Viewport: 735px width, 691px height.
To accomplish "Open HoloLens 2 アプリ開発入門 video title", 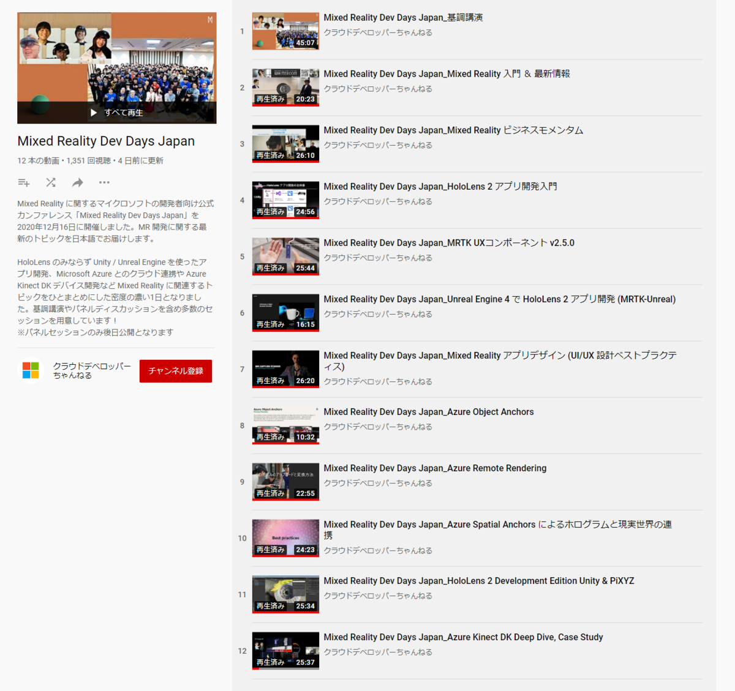I will coord(440,187).
